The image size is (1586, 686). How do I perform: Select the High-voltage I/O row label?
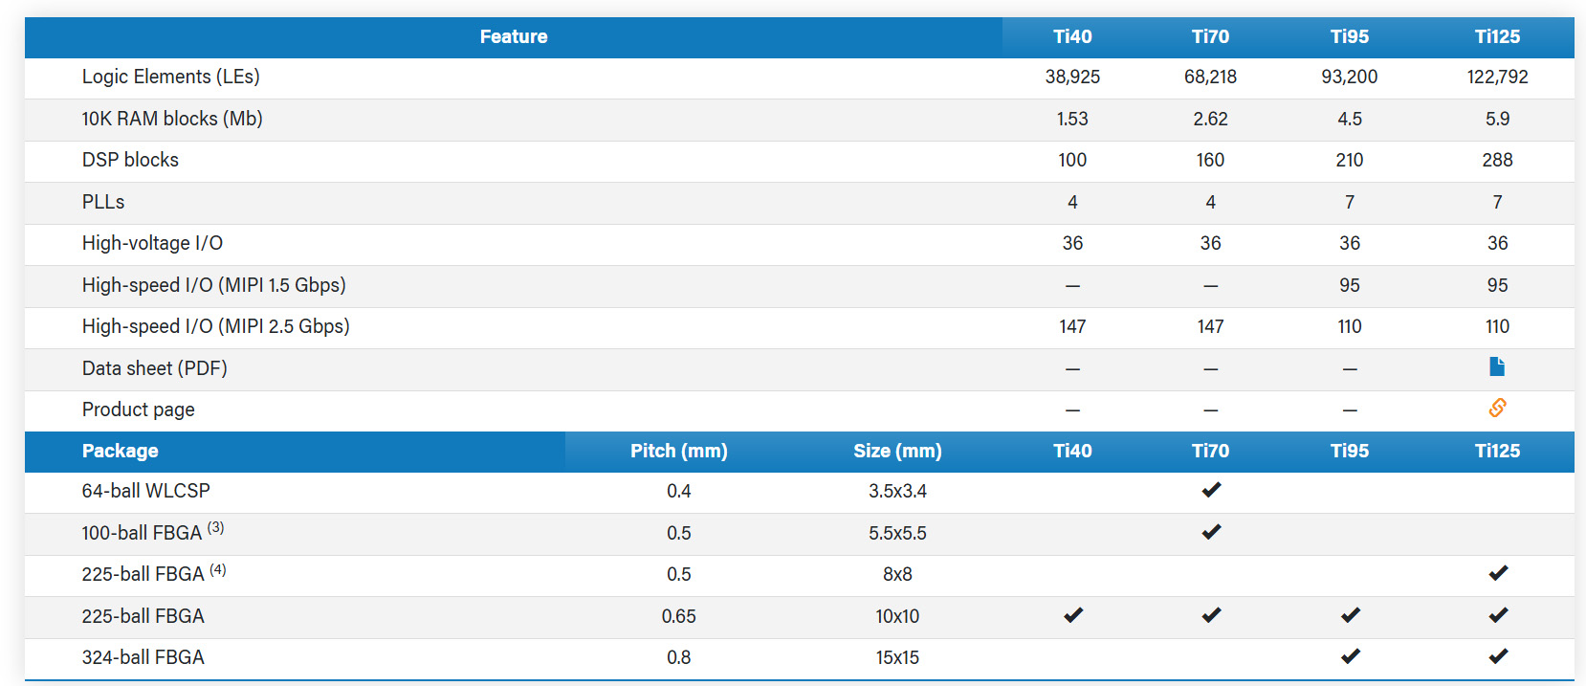click(152, 243)
